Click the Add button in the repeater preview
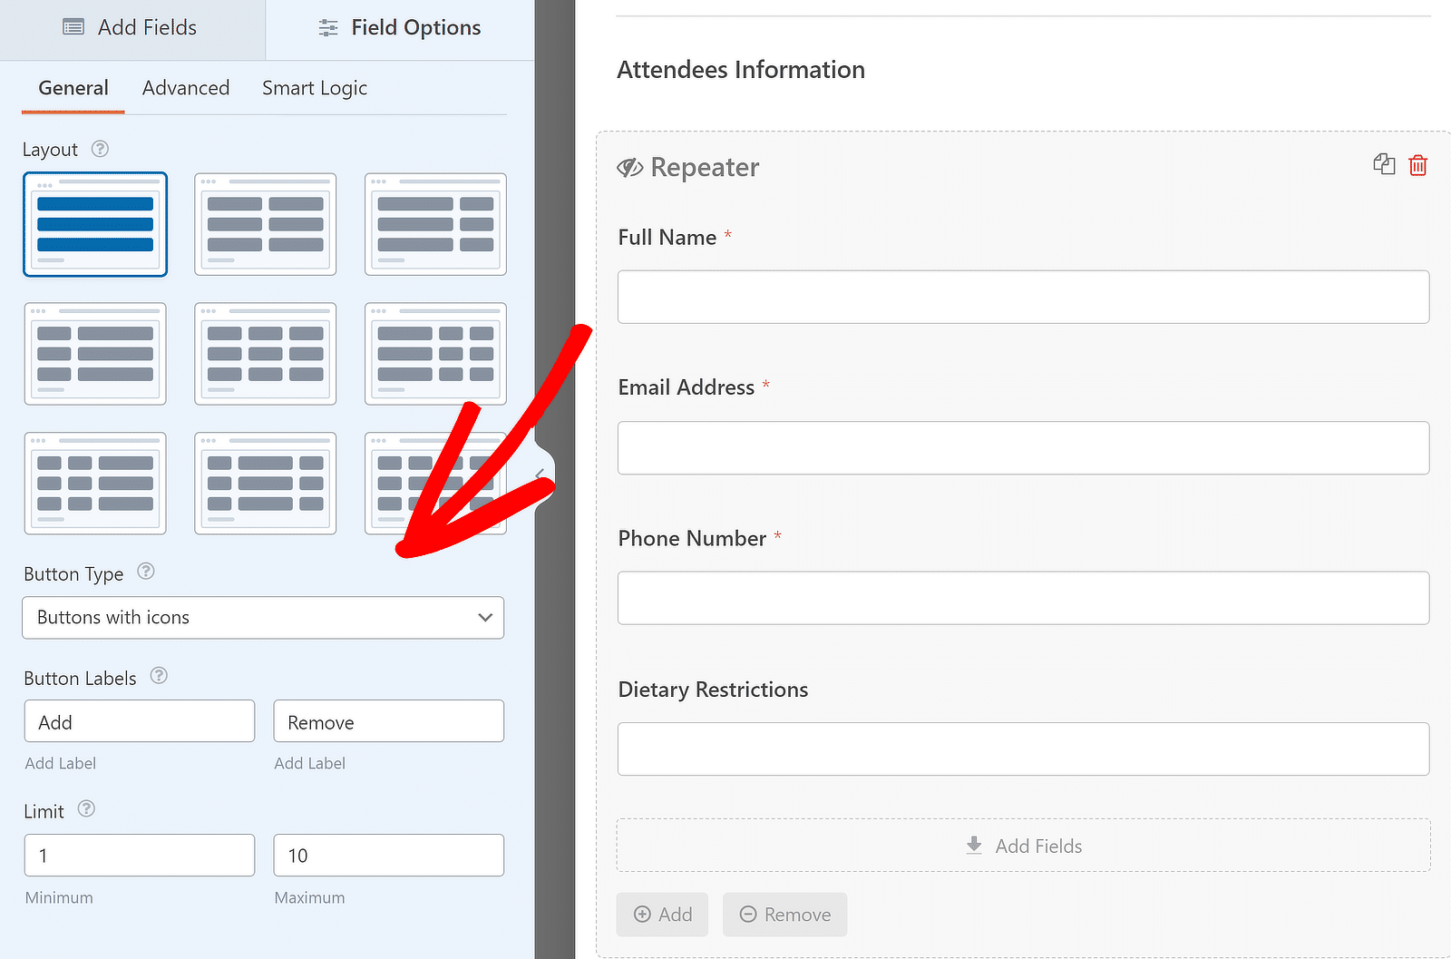1451x959 pixels. click(x=662, y=915)
